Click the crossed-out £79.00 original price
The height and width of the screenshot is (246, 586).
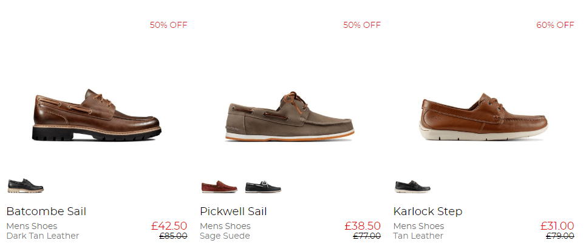560,236
